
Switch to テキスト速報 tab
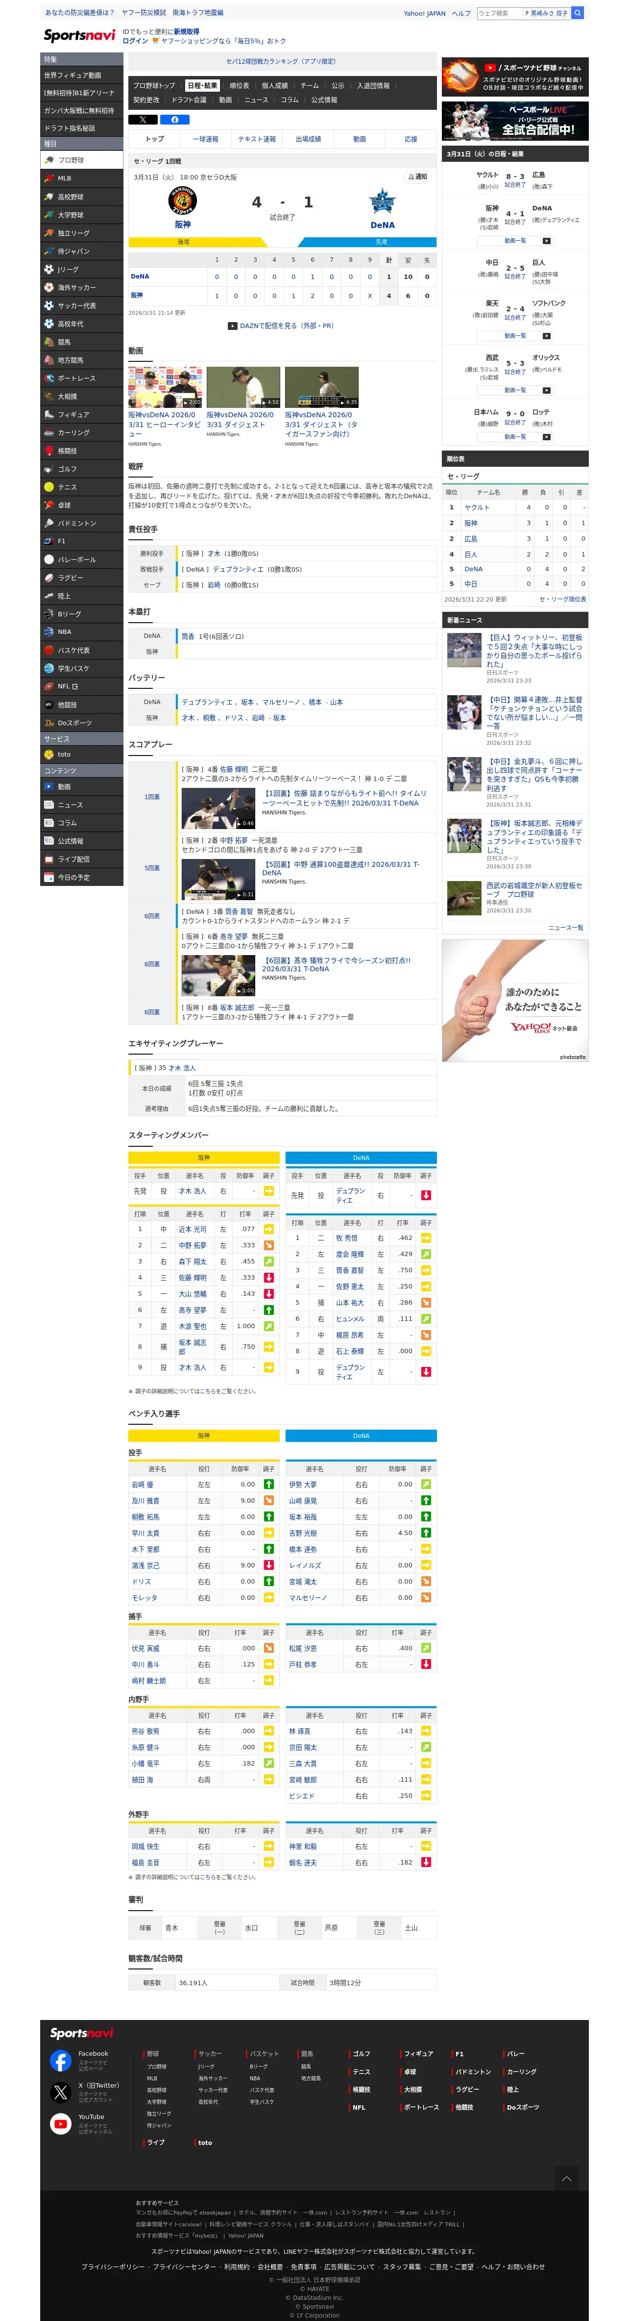[257, 139]
